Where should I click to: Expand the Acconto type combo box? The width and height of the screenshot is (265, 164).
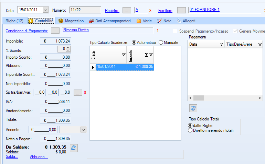(x=83, y=129)
